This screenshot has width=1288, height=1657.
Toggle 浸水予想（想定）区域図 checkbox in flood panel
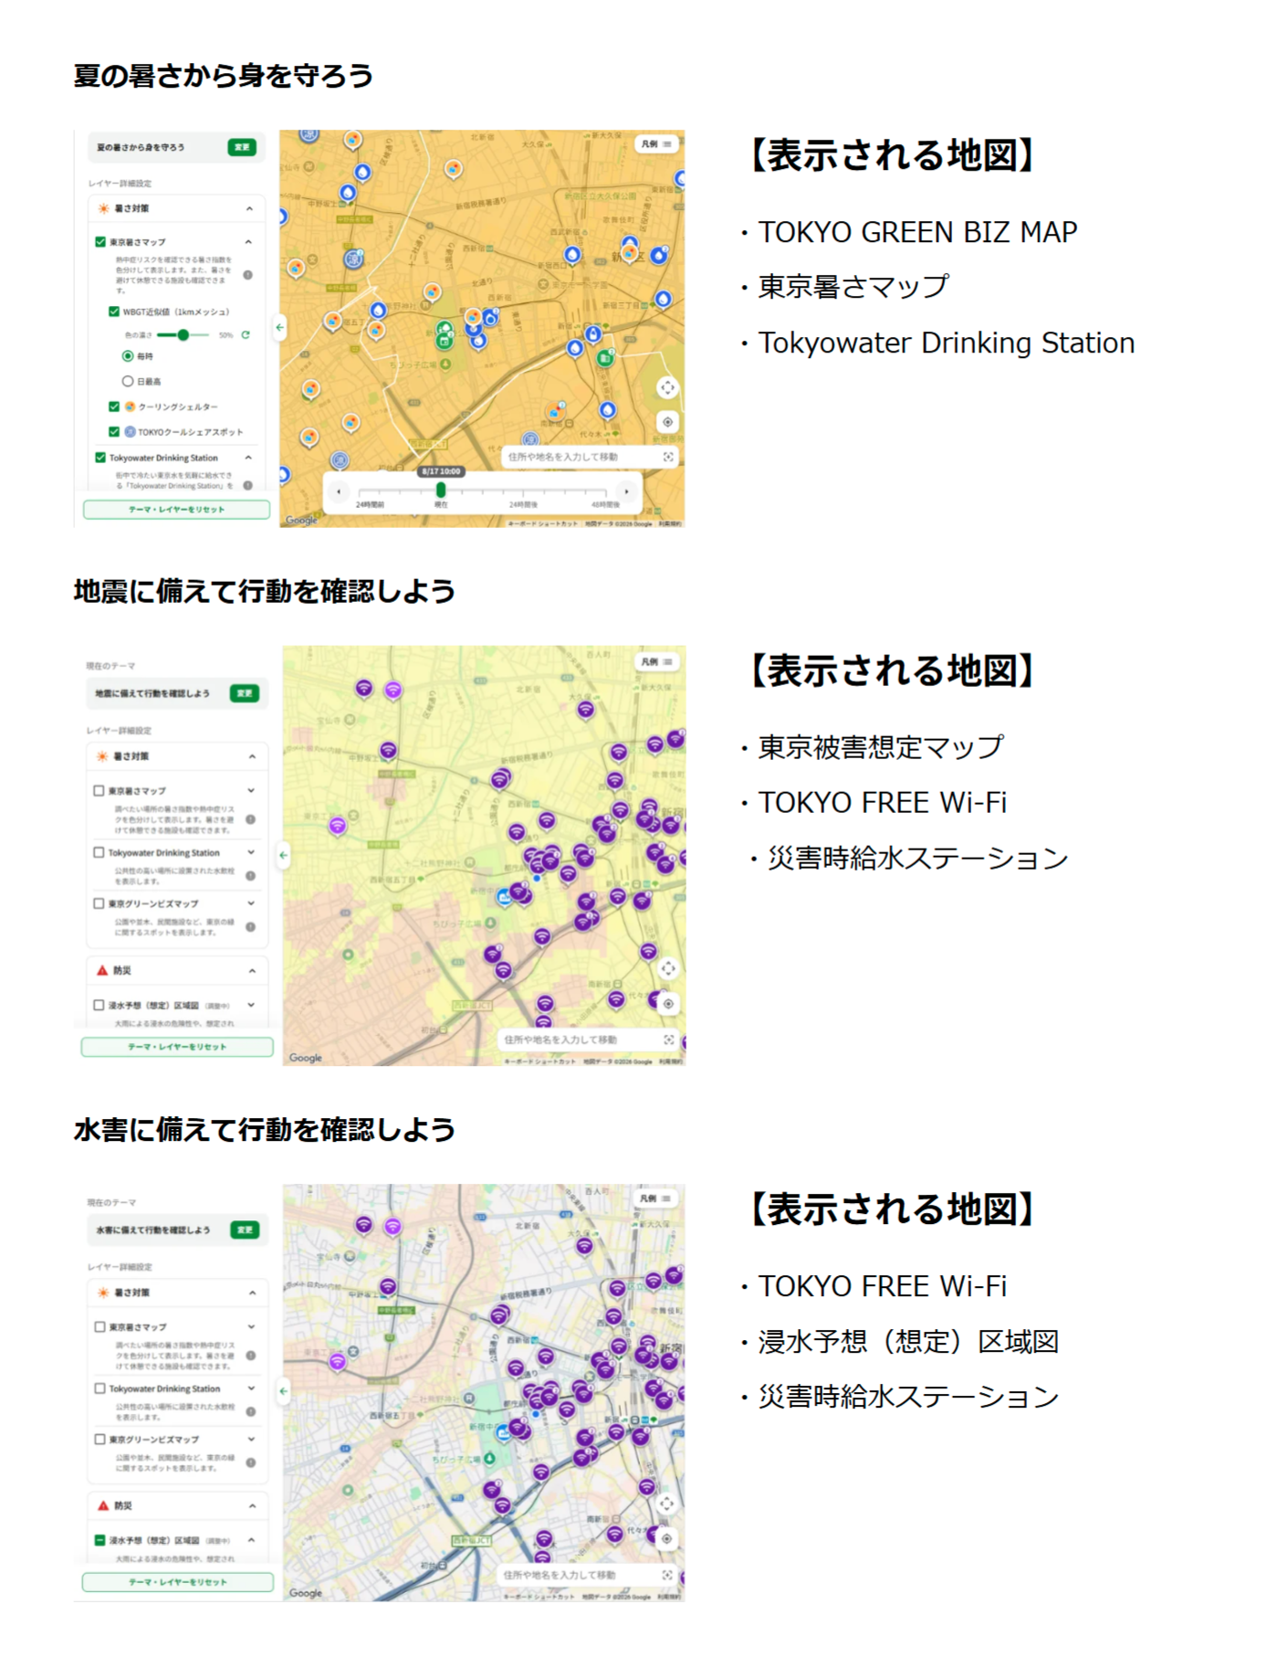click(x=100, y=1540)
